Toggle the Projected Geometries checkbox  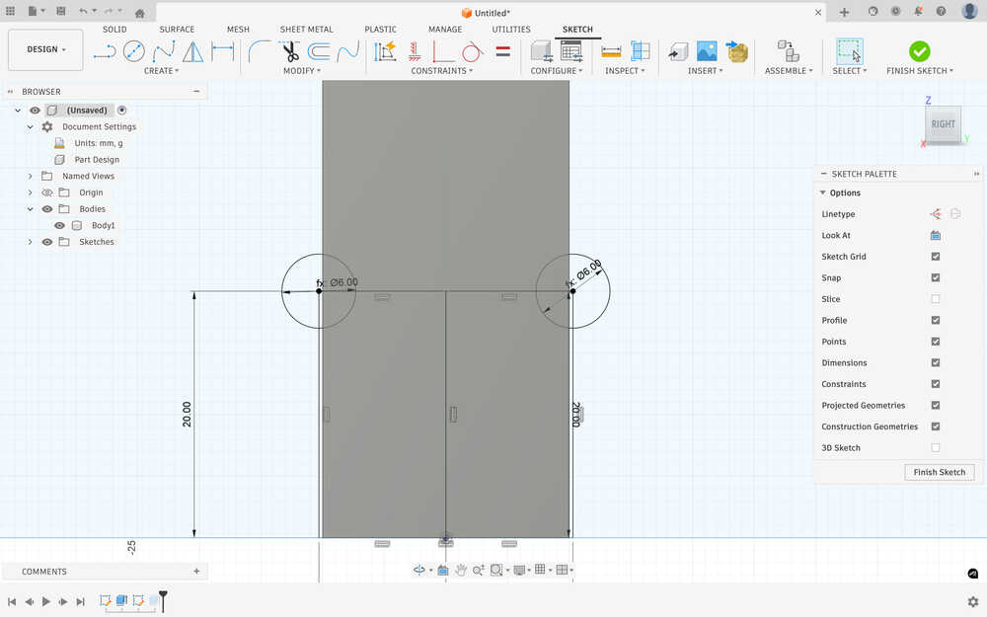click(x=936, y=405)
